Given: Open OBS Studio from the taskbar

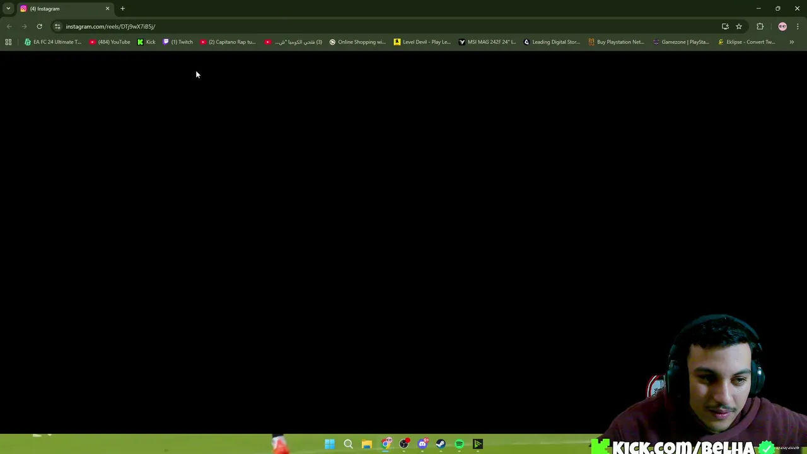Looking at the screenshot, I should pyautogui.click(x=404, y=444).
